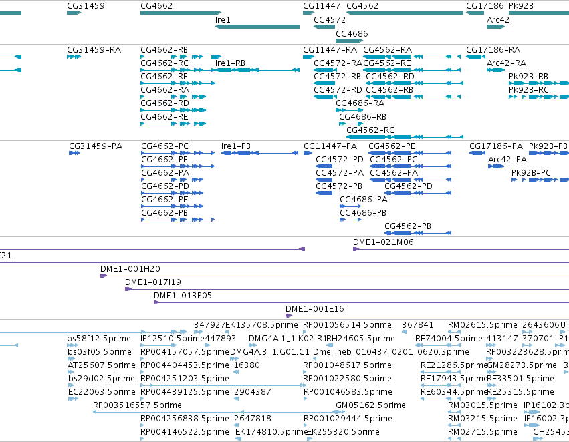Viewport: 569px width, 442px height.
Task: Select the Pk92B gene label
Action: pyautogui.click(x=521, y=6)
